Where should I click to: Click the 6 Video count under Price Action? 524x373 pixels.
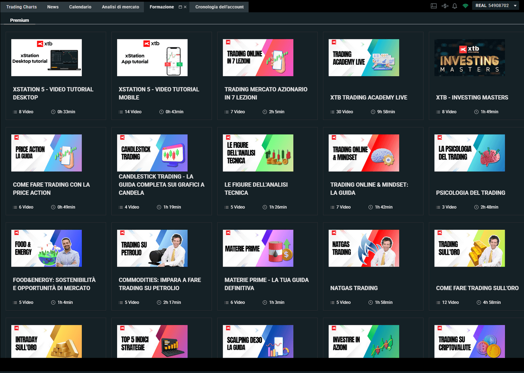click(x=26, y=207)
